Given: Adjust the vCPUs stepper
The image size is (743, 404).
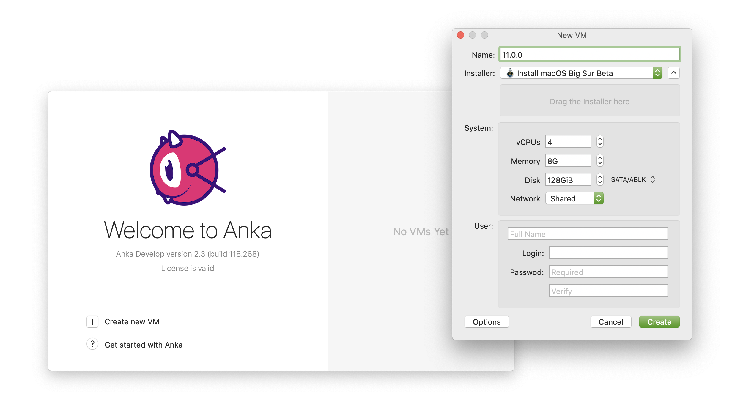Looking at the screenshot, I should [600, 142].
